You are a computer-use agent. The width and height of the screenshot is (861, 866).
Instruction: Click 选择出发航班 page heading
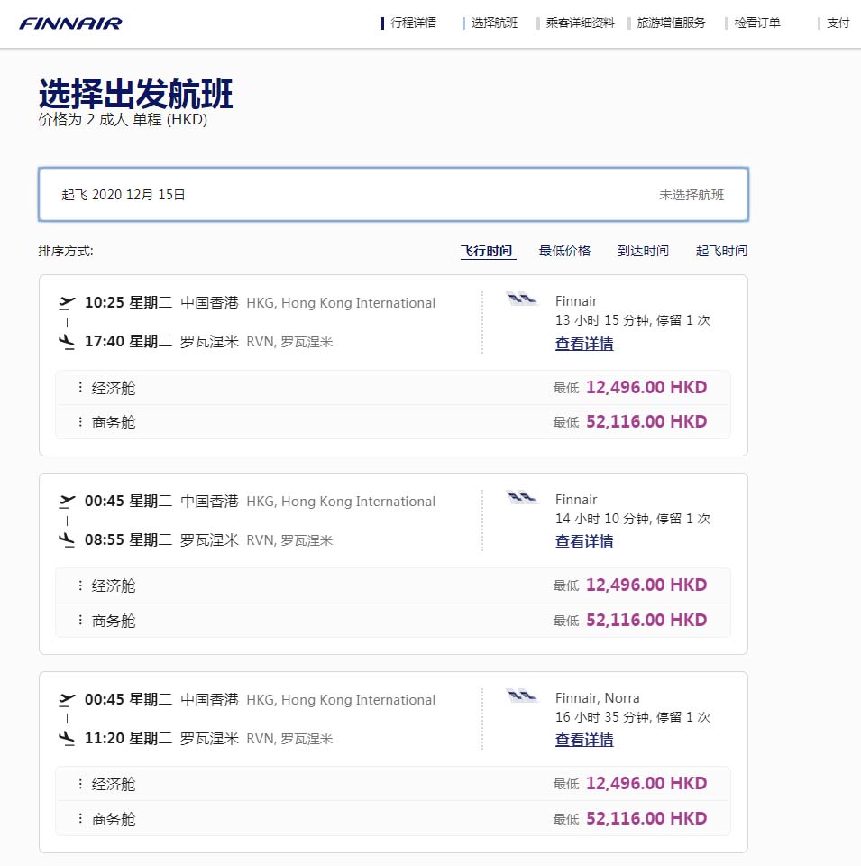coord(136,94)
